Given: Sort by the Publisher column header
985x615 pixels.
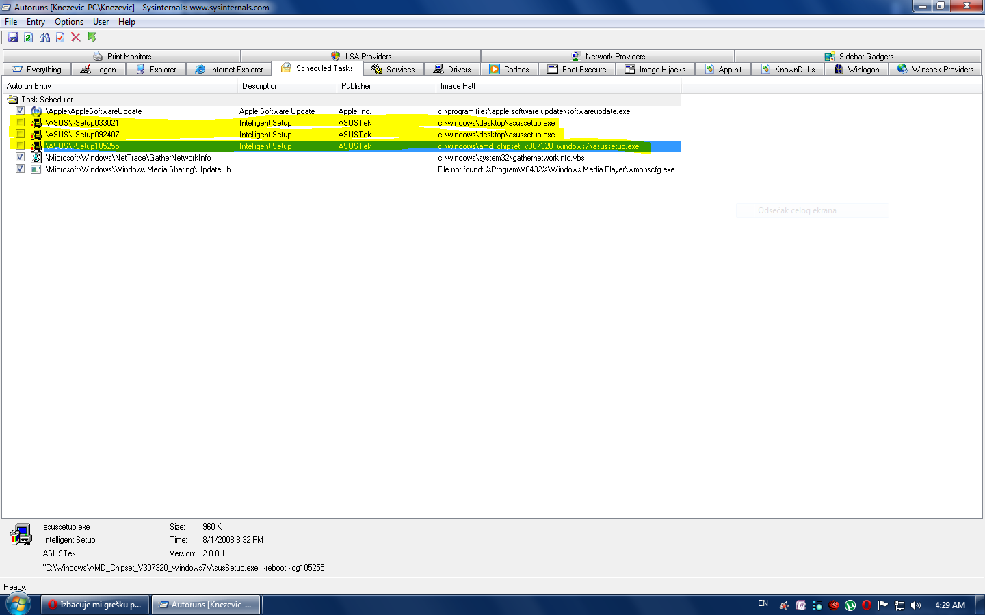Looking at the screenshot, I should coord(386,86).
